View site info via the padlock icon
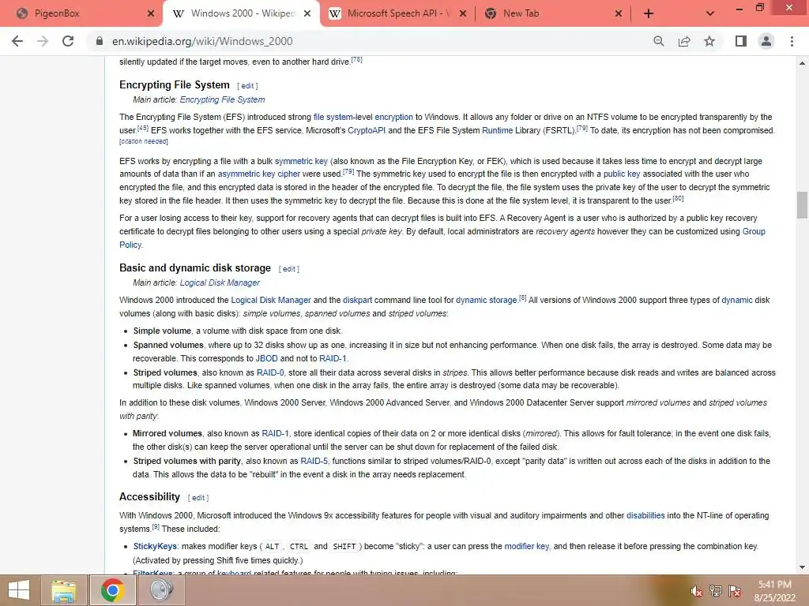 coord(100,41)
